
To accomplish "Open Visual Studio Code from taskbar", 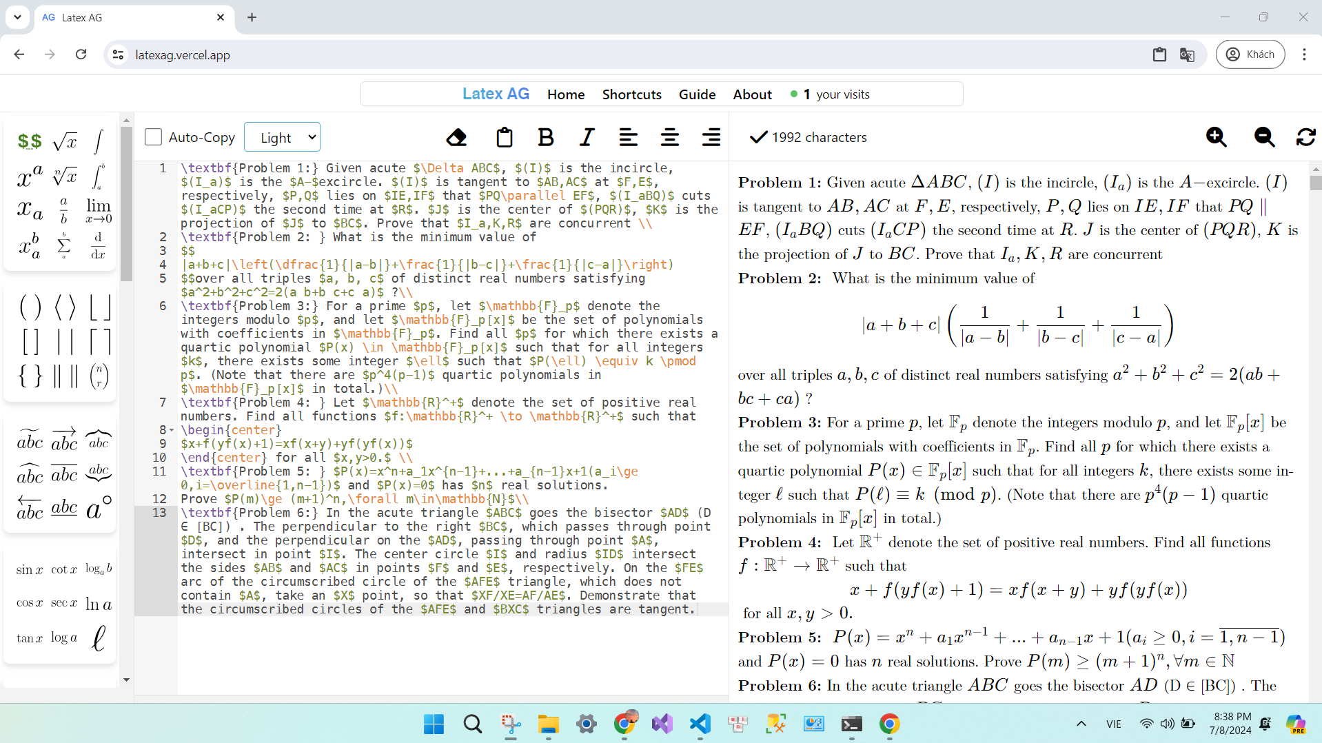I will pyautogui.click(x=700, y=724).
